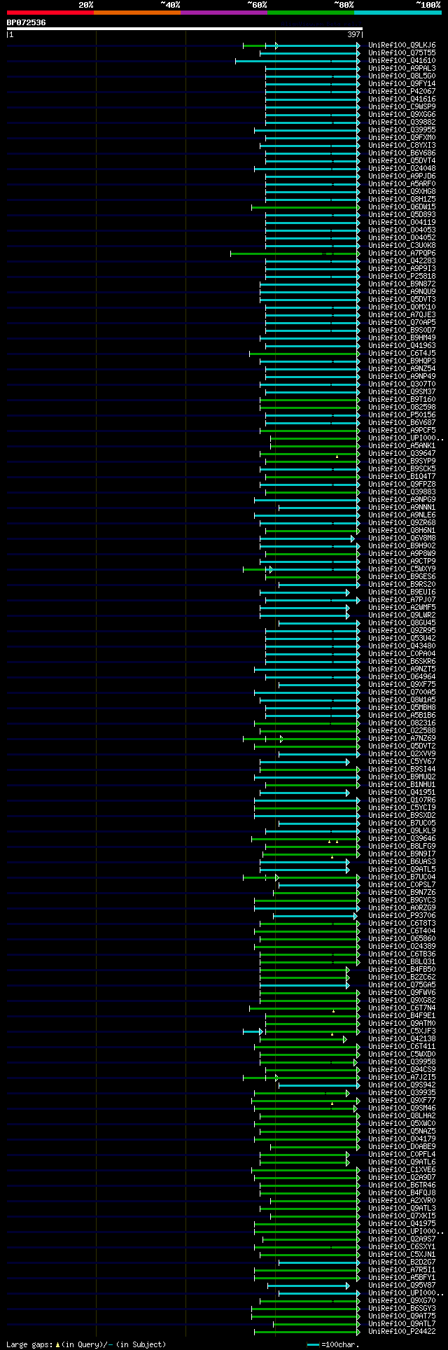Select the label UniRef100_Q5MBH8

(x=402, y=707)
